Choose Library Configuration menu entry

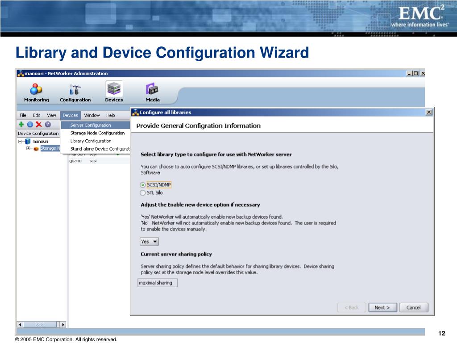pyautogui.click(x=96, y=141)
